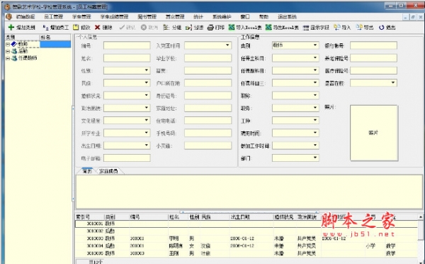
Task: Open the 入党团时间 date dropdown
Action: point(227,45)
